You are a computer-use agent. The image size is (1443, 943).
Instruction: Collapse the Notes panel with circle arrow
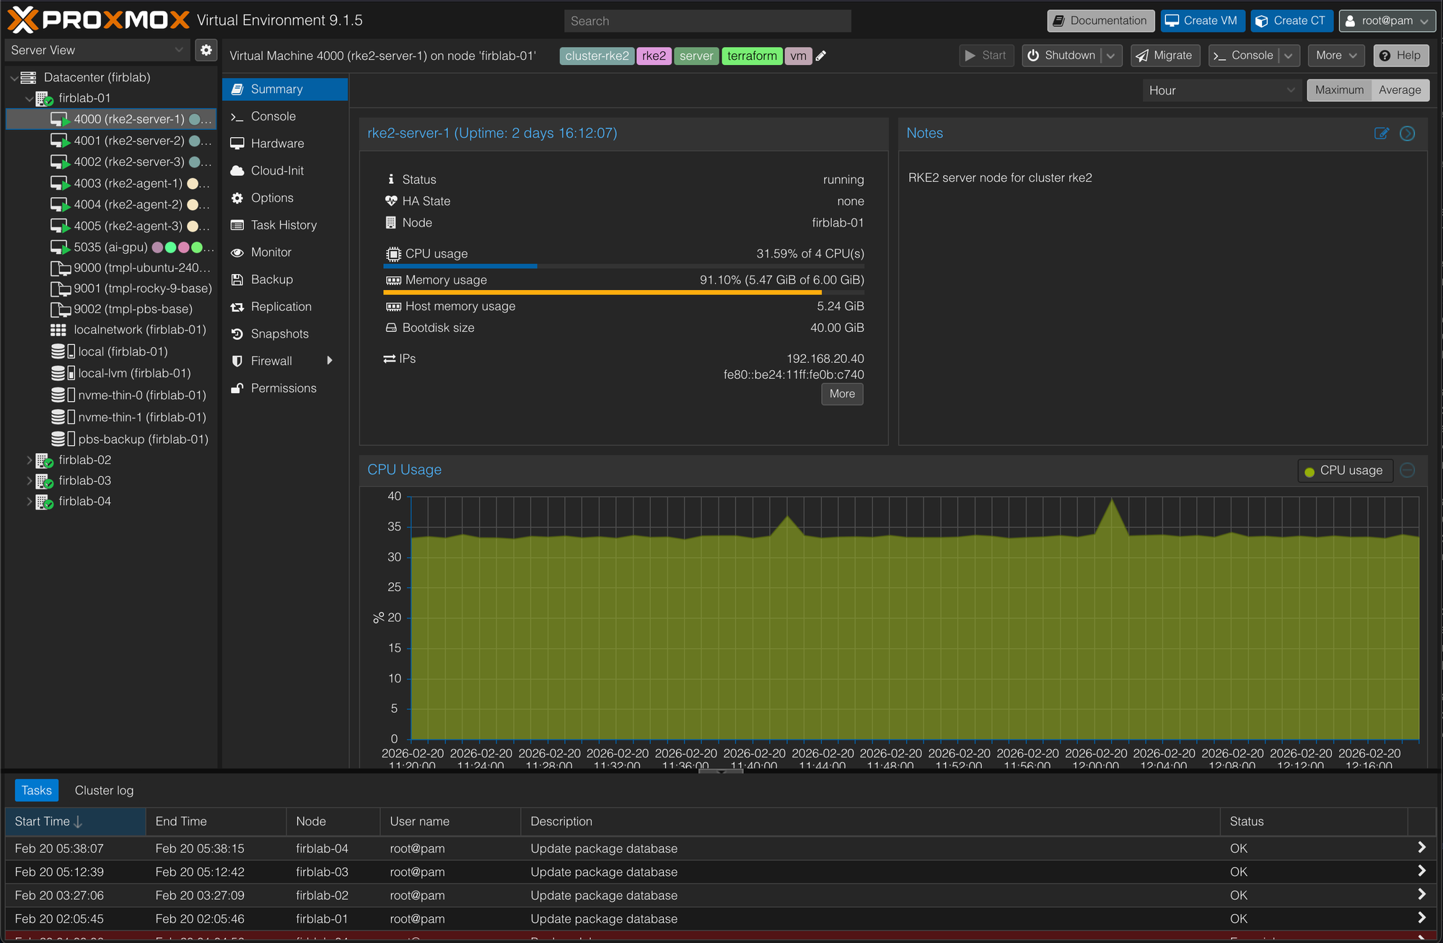coord(1407,133)
